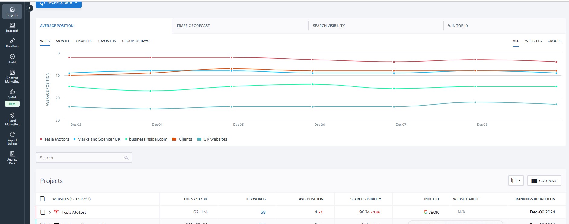Viewport: 569px width, 224px height.
Task: Click Clients point on Dec 05
Action: 232,69
